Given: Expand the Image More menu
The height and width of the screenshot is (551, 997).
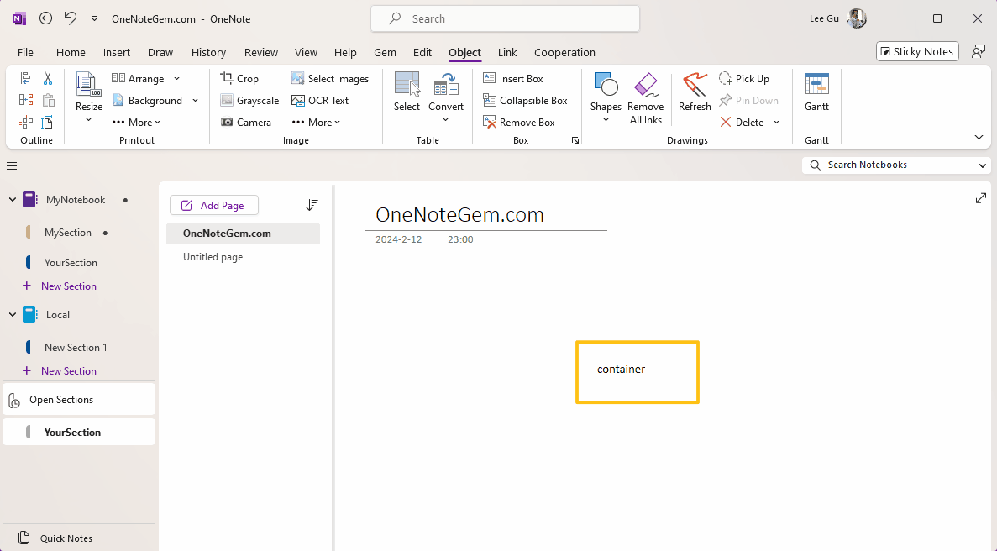Looking at the screenshot, I should coord(315,122).
